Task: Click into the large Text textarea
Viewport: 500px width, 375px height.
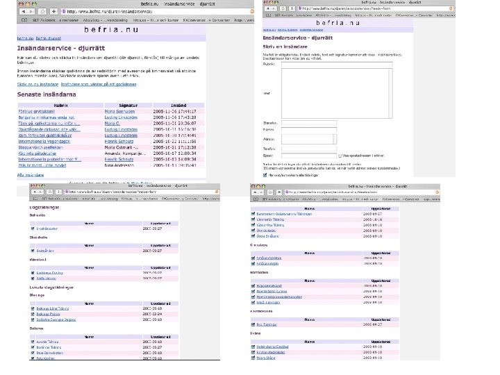Action: (335, 94)
